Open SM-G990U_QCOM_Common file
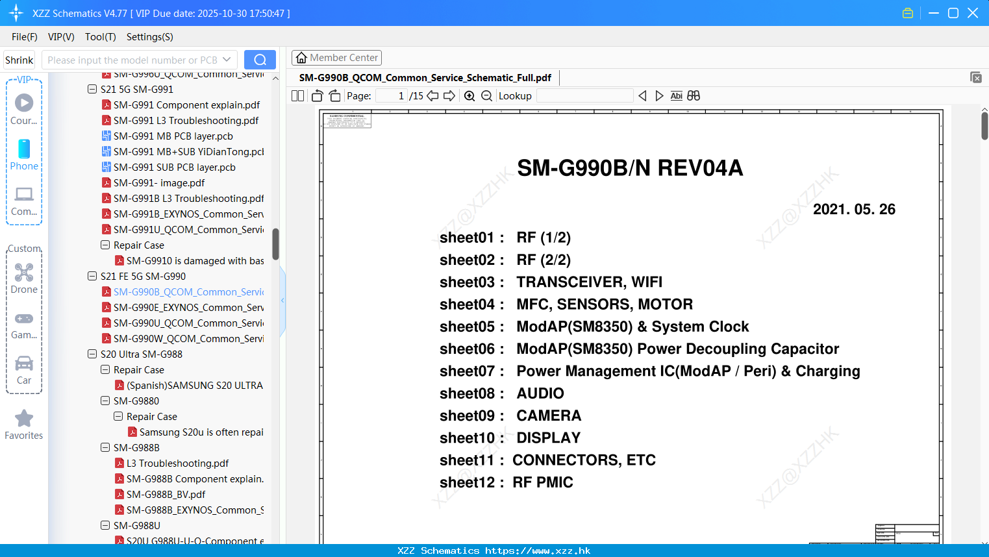 coord(182,323)
